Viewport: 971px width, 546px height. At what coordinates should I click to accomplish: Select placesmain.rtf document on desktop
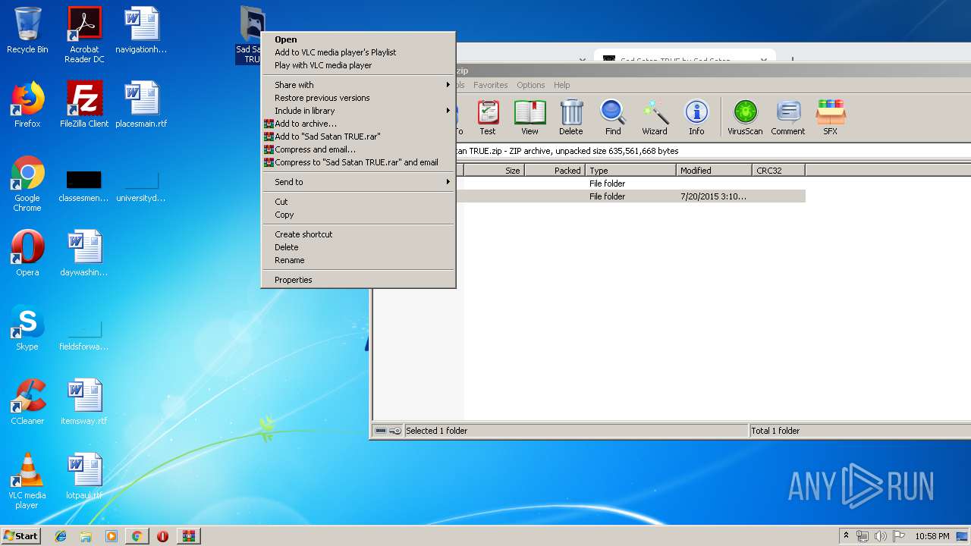(141, 105)
